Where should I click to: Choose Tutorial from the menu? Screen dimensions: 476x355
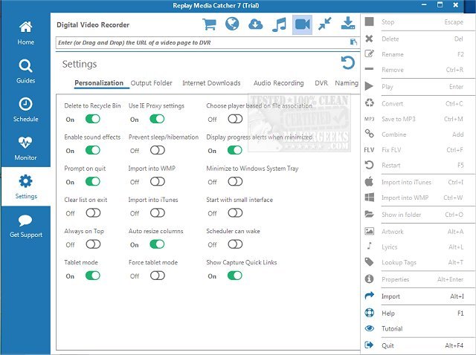[x=418, y=328]
